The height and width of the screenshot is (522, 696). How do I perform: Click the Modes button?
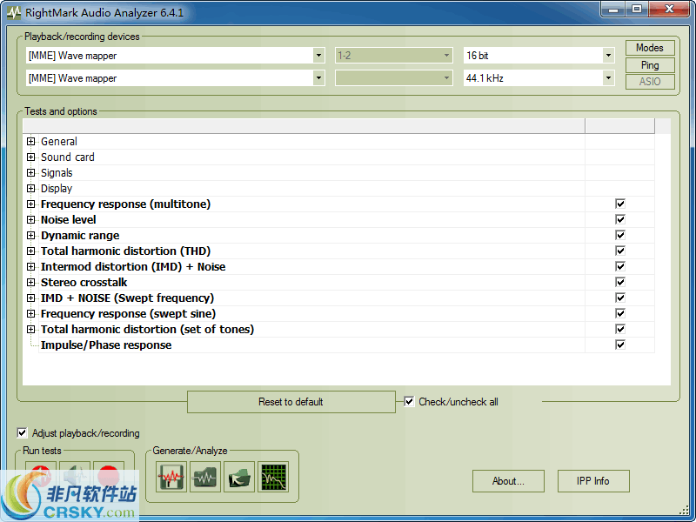tap(650, 48)
